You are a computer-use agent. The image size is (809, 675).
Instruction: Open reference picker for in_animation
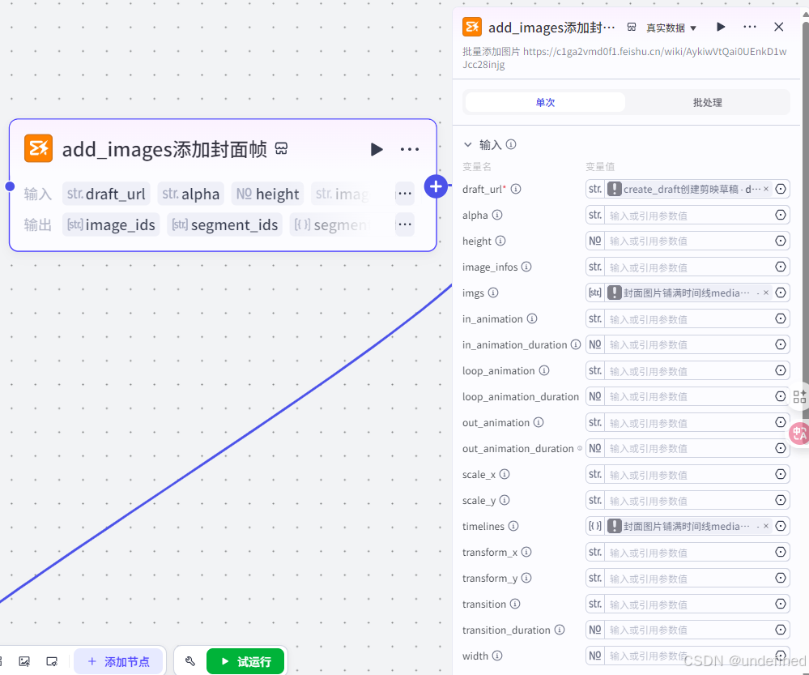point(781,318)
